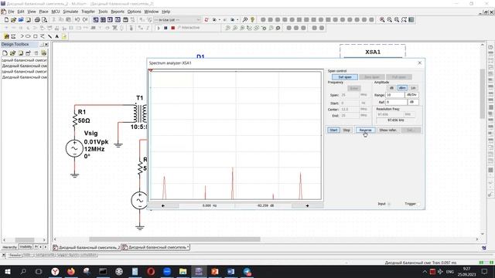Image resolution: width=495 pixels, height=278 pixels.
Task: Close the Spectrum analyzer-XSA1 window
Action: pos(419,63)
